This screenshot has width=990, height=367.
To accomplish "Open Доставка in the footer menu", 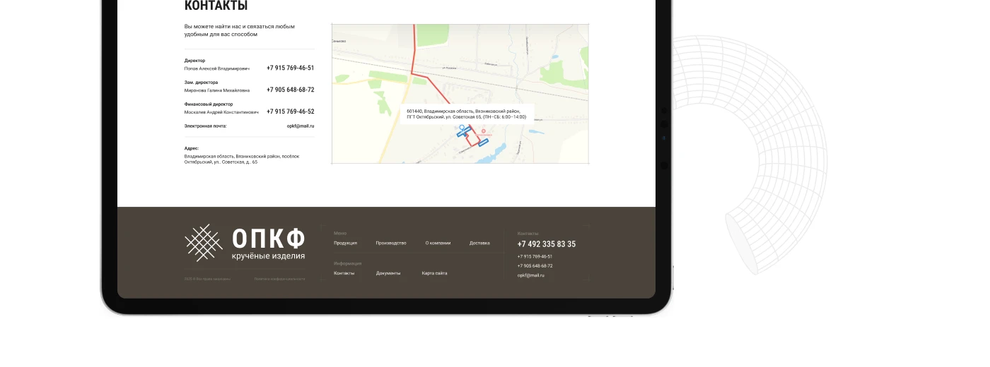I will 479,243.
